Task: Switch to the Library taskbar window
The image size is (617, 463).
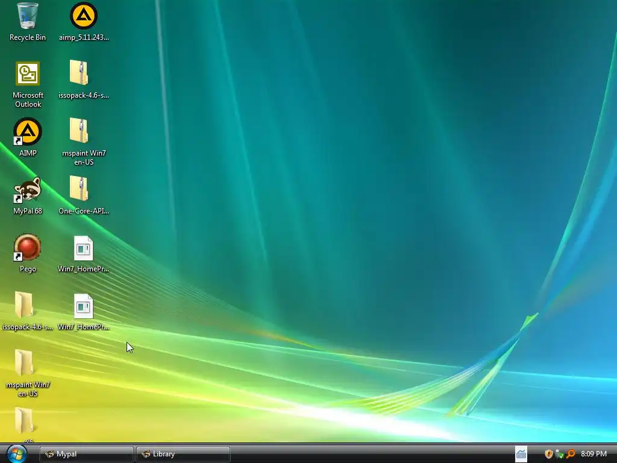Action: pos(183,454)
